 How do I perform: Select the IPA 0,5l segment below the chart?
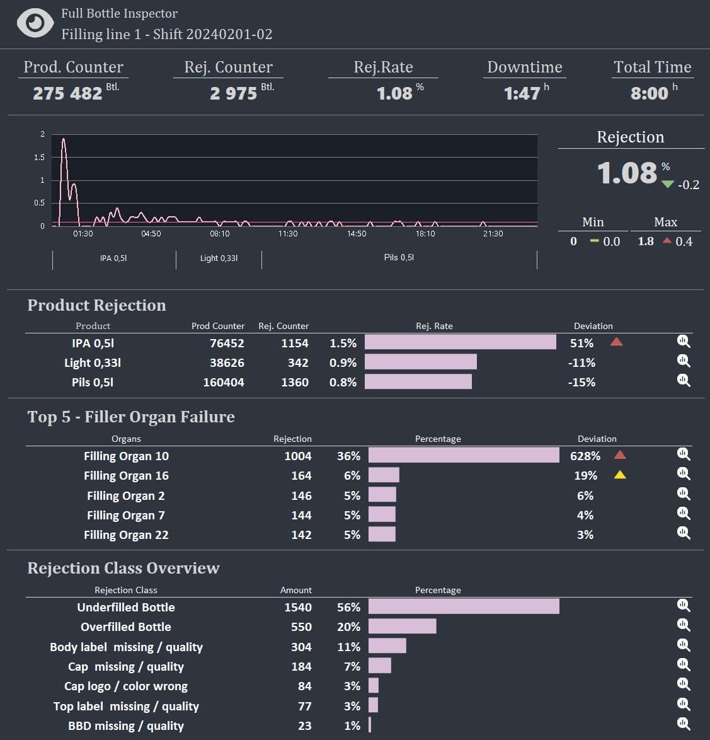point(114,259)
